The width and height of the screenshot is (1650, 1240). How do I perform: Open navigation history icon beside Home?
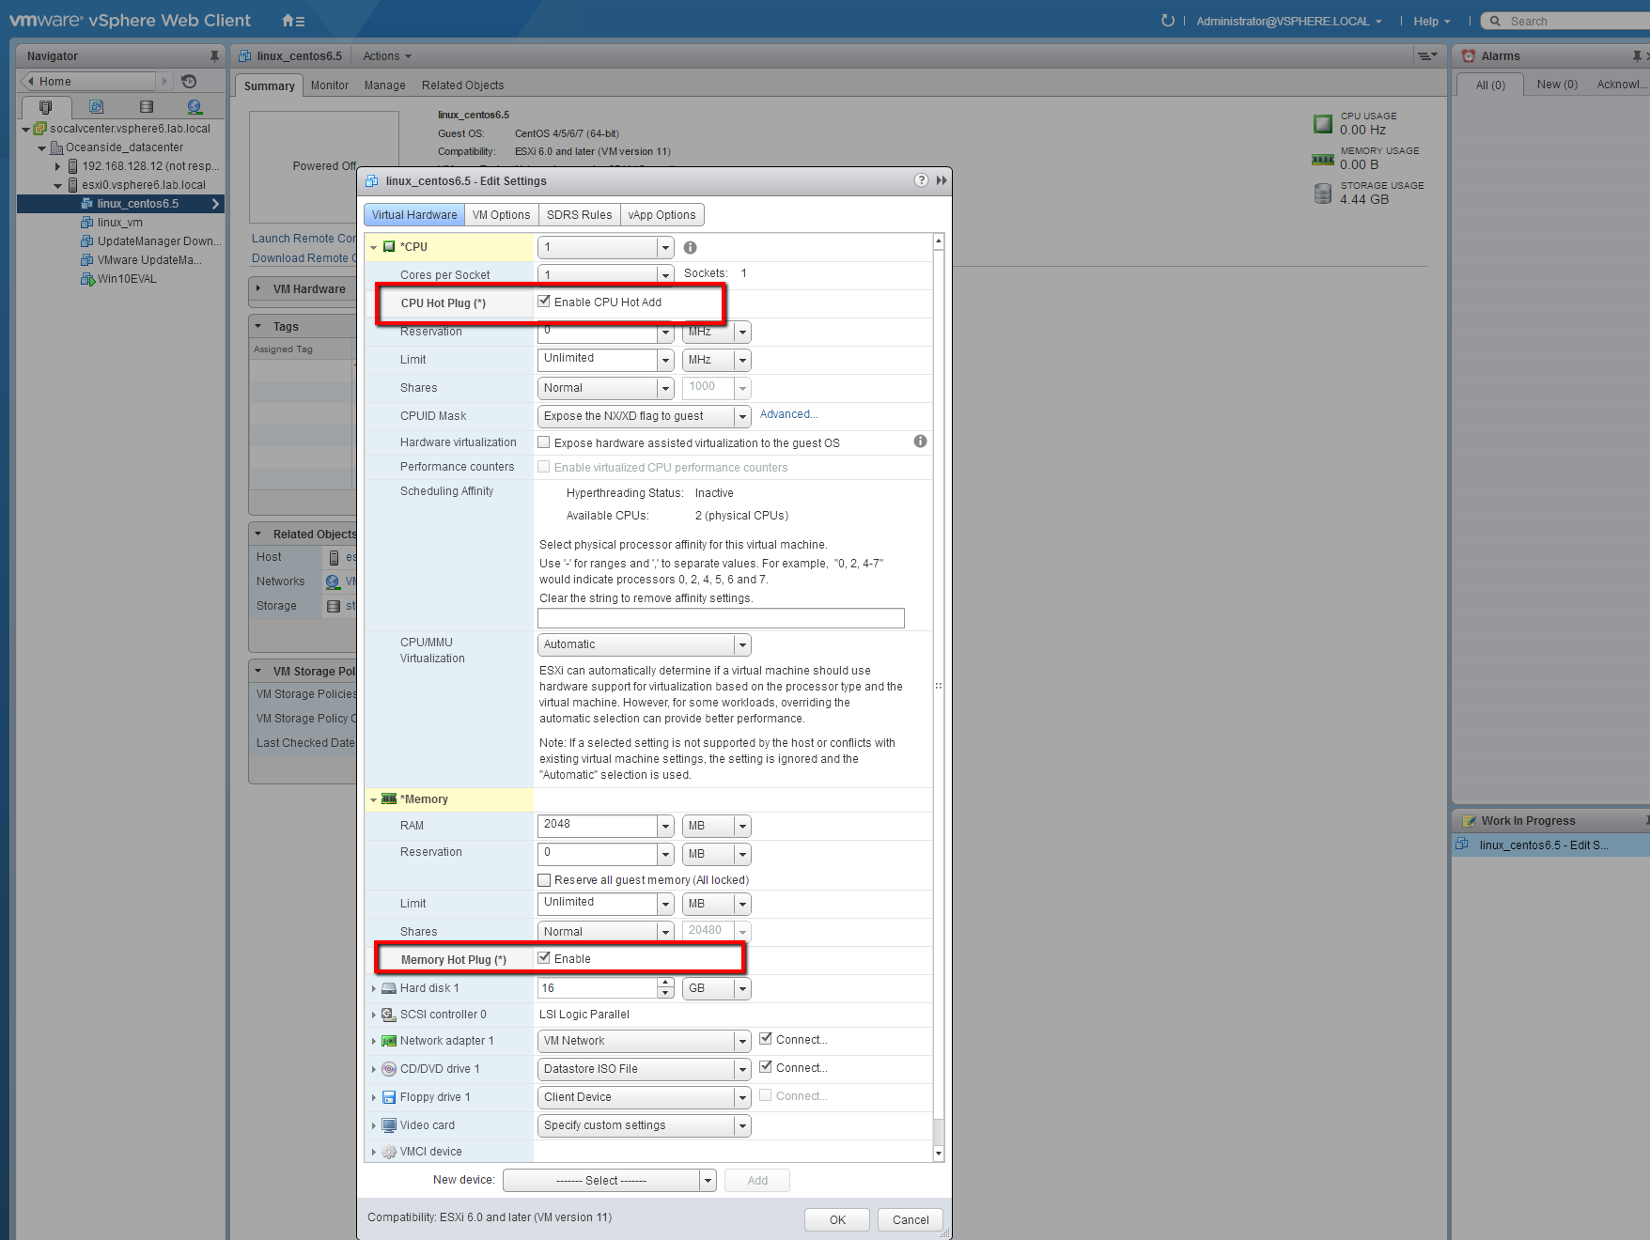pos(189,82)
